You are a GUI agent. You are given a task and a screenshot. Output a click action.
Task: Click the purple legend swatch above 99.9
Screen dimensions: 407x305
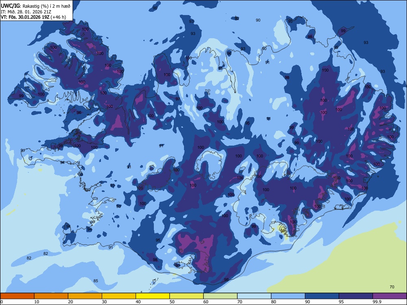click(x=389, y=296)
